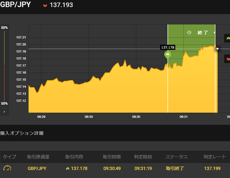Click the top 50% sentiment label
230x178 pixels.
pos(4,28)
